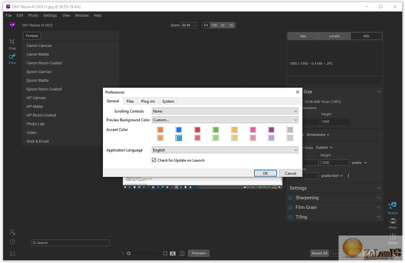Click the A compare view icon

[x=173, y=253]
